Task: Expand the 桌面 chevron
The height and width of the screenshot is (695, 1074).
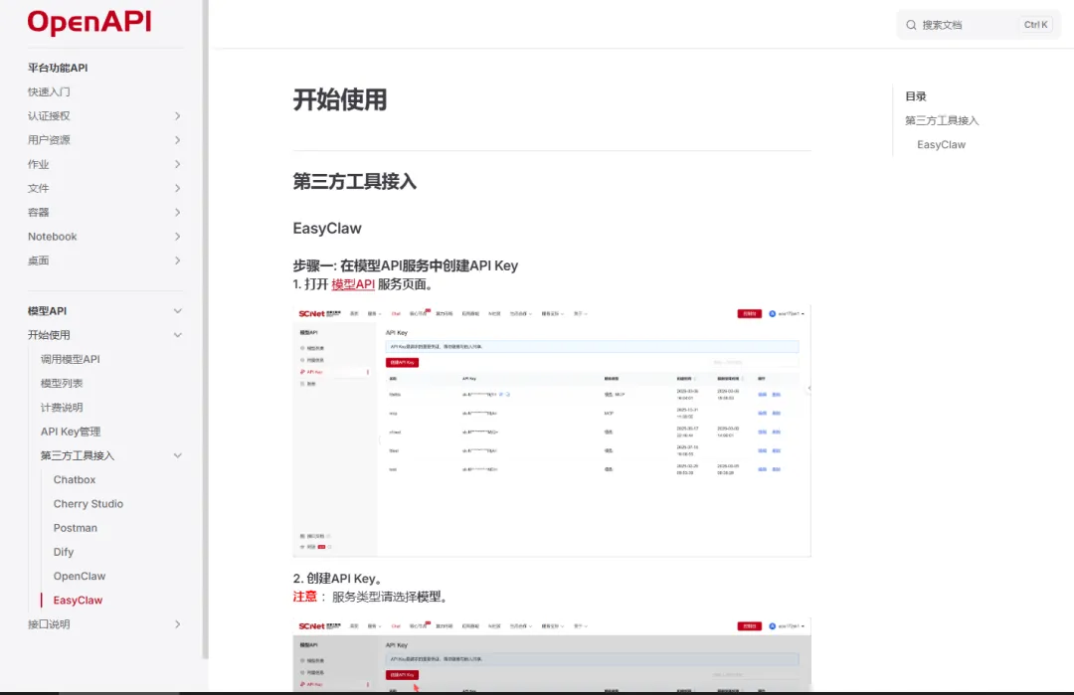Action: tap(177, 261)
